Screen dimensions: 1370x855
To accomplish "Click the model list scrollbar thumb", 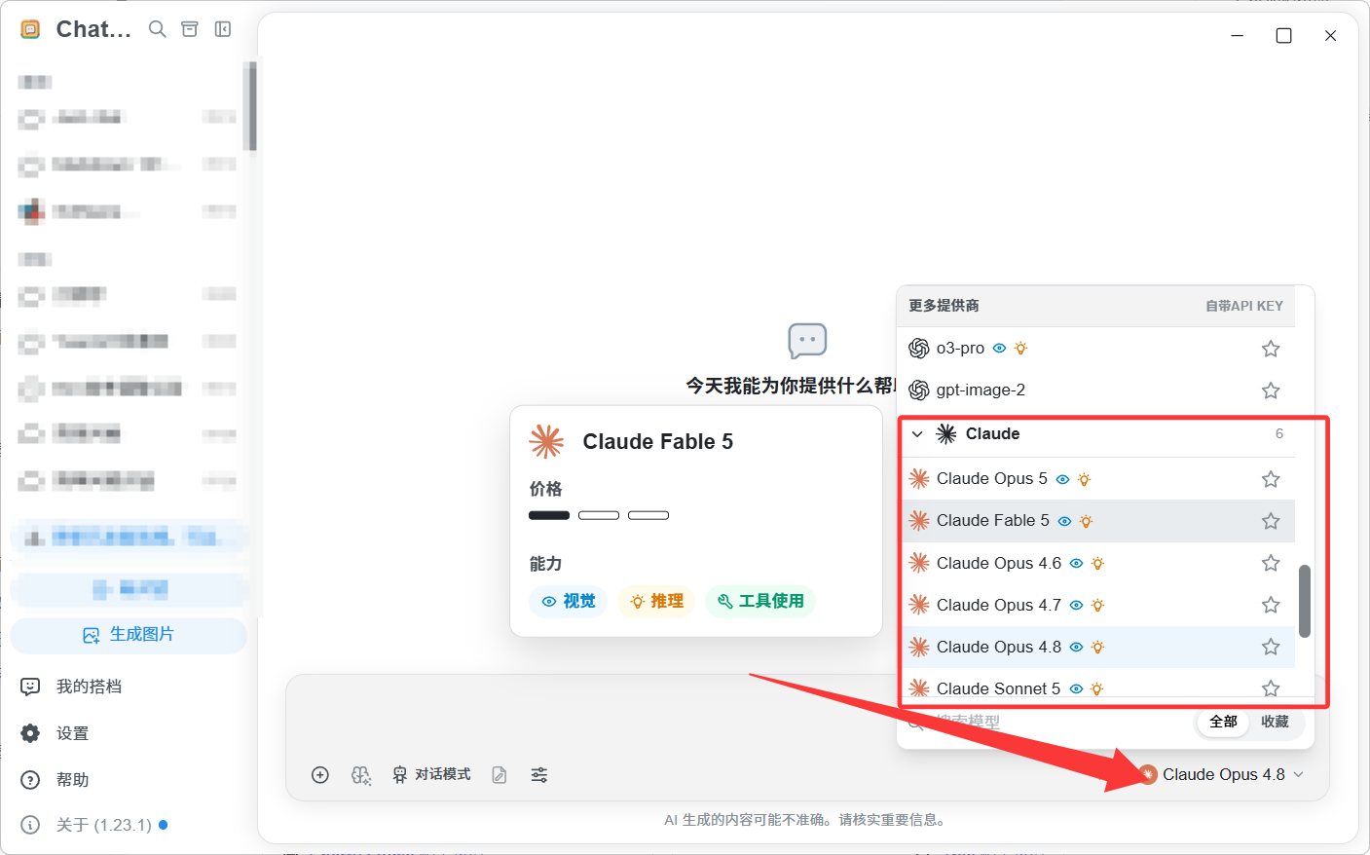I will pyautogui.click(x=1305, y=601).
